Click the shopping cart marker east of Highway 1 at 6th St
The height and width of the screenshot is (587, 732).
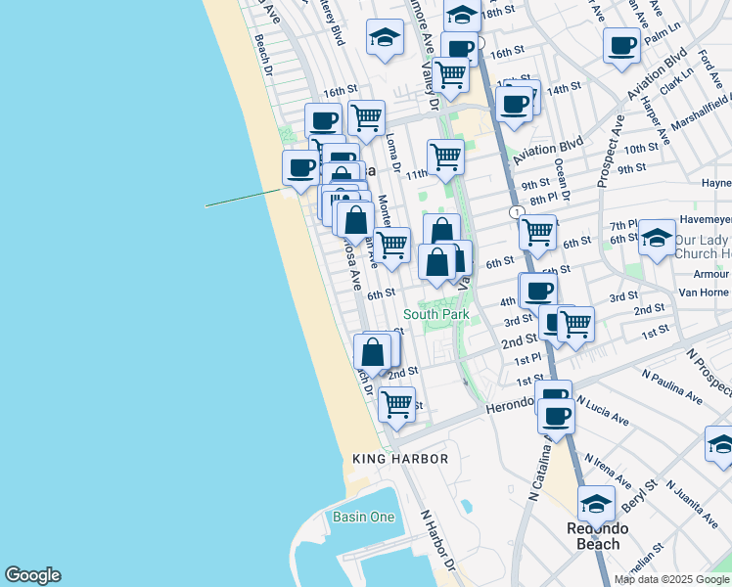[537, 233]
